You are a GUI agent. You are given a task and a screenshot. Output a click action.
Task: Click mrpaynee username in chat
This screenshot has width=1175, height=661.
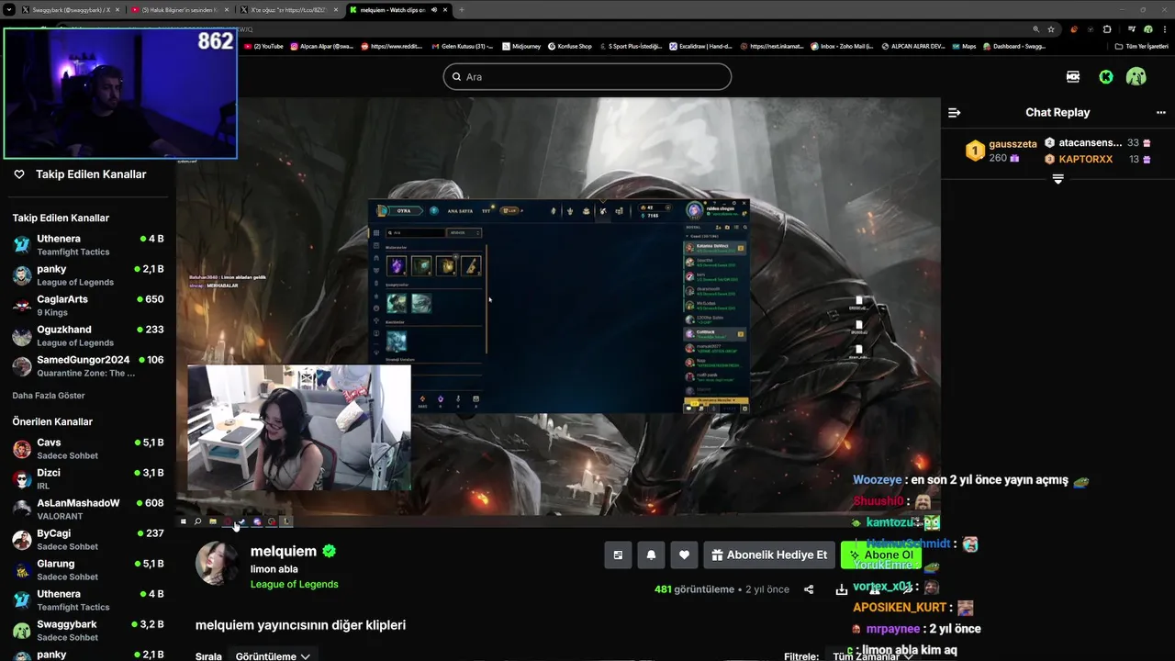point(893,629)
